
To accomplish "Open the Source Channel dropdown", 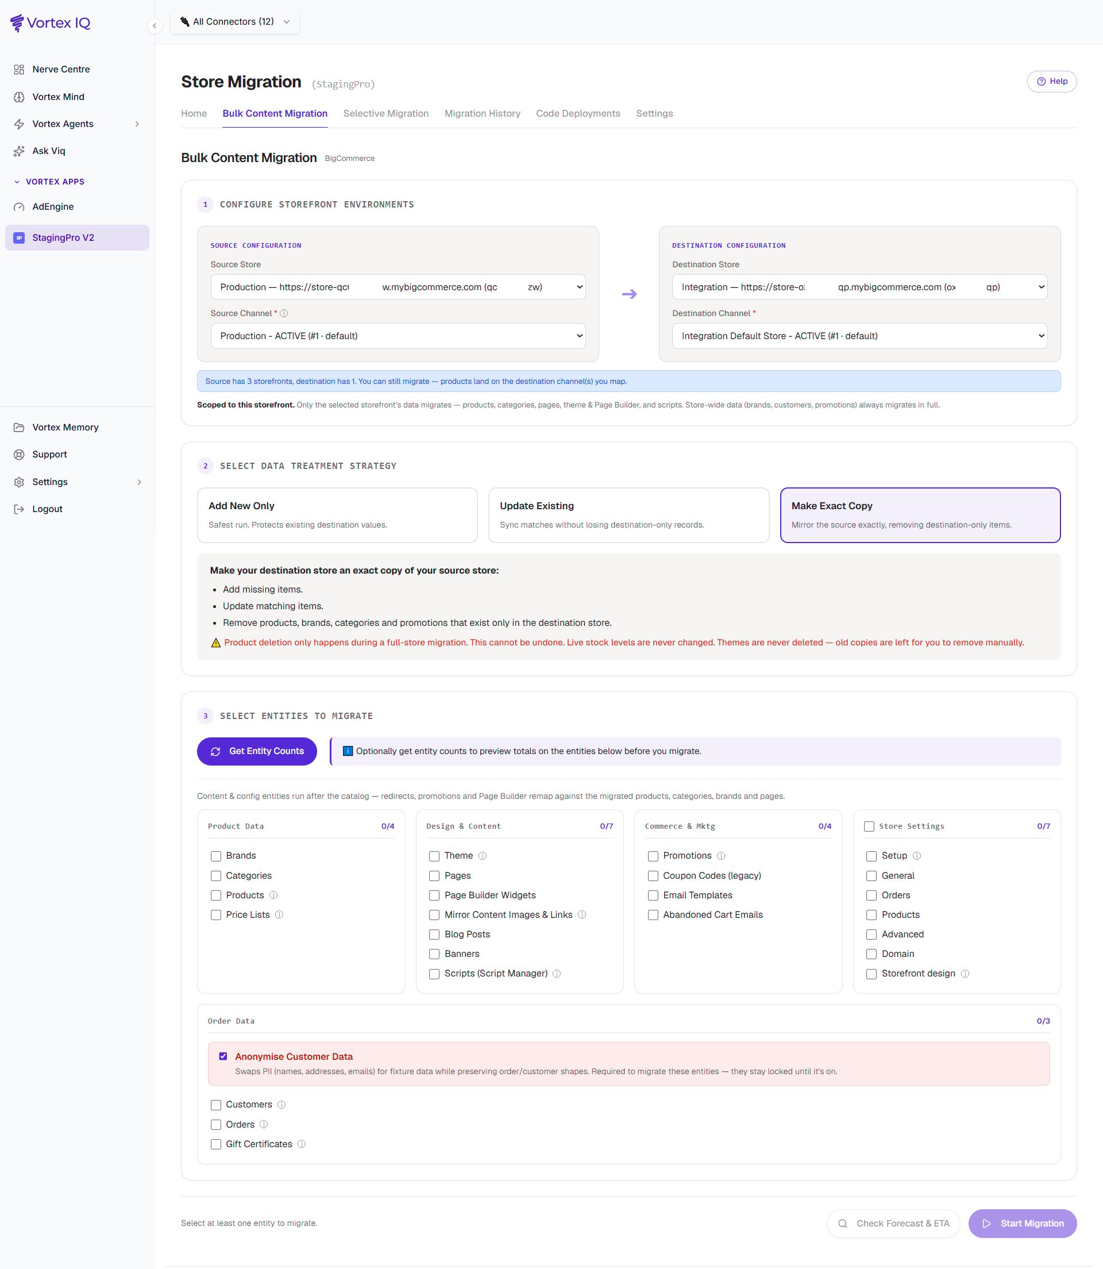I will click(398, 336).
